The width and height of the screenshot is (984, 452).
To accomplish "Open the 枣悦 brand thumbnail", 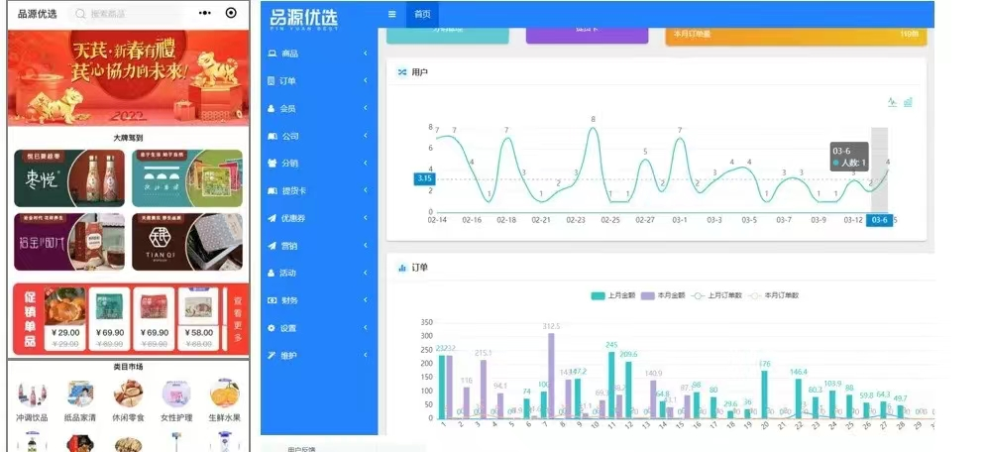I will [x=69, y=178].
